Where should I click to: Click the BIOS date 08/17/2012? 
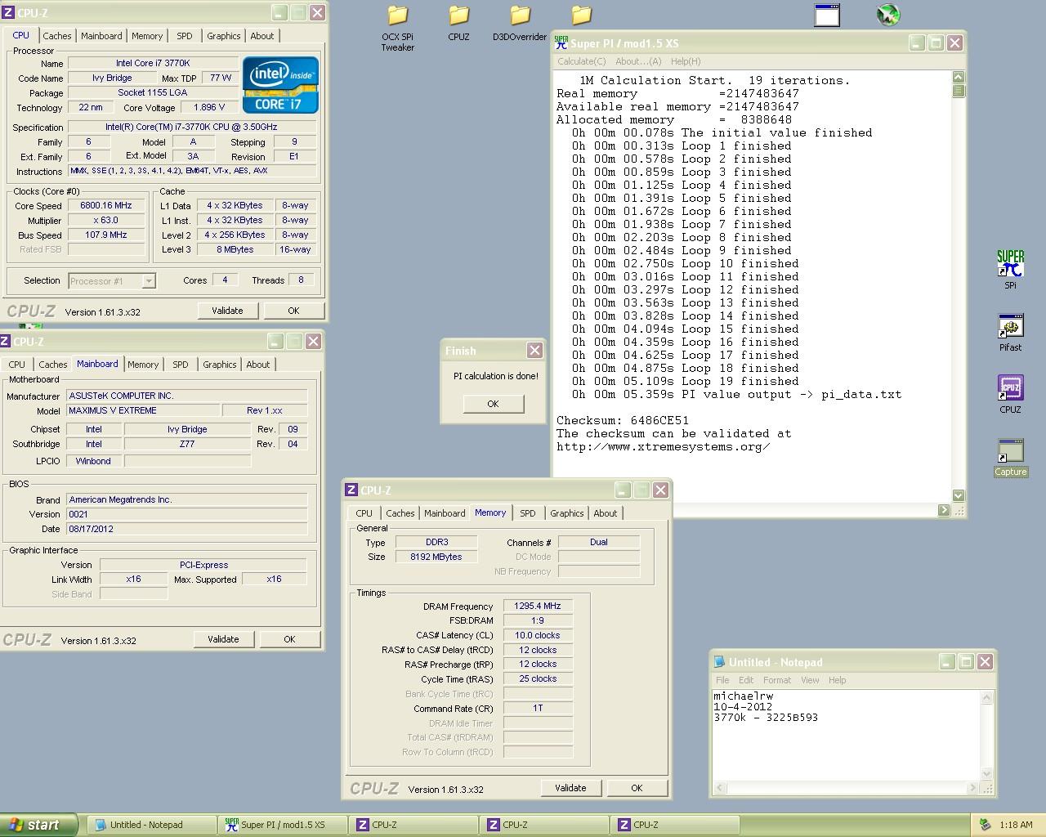[x=187, y=529]
